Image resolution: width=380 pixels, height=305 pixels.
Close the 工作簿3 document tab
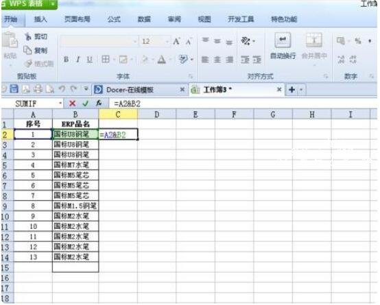click(x=279, y=90)
